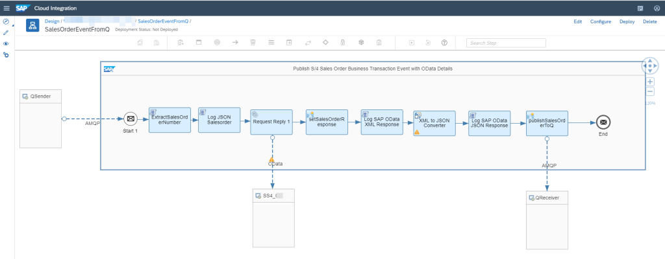Image resolution: width=665 pixels, height=259 pixels.
Task: Open the user profile icon
Action: coord(657,8)
